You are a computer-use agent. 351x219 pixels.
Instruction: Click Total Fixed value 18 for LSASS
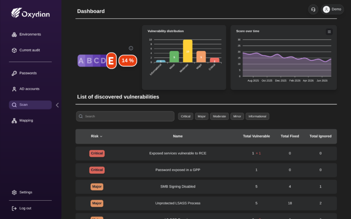coord(290,203)
